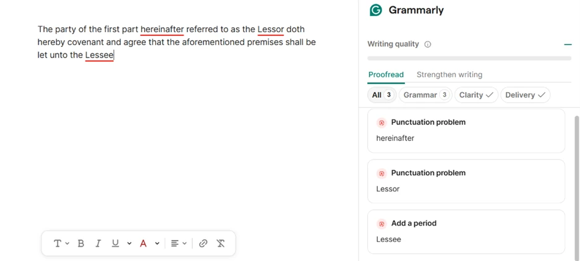Open the text style dropdown arrow
The width and height of the screenshot is (580, 261).
pos(67,243)
